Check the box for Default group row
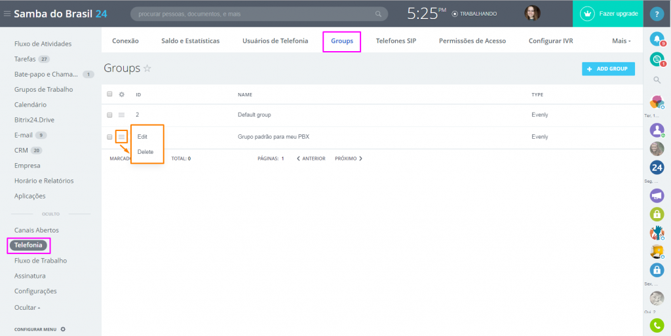Image resolution: width=671 pixels, height=336 pixels. (109, 115)
